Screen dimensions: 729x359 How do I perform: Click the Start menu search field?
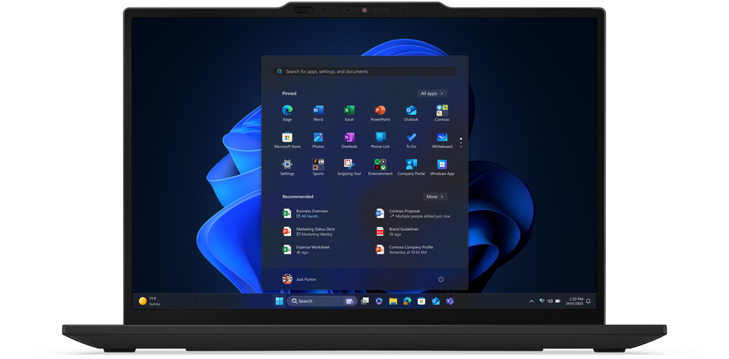(x=364, y=71)
